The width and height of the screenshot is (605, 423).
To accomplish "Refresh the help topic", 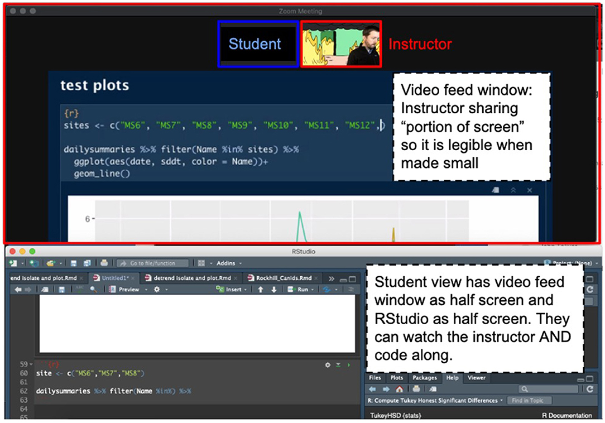I will click(x=590, y=389).
